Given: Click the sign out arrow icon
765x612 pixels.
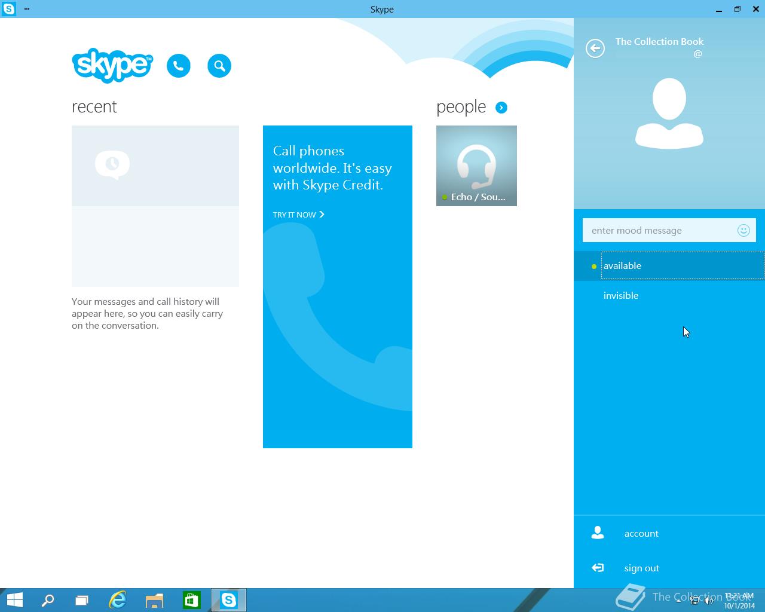Looking at the screenshot, I should tap(598, 568).
